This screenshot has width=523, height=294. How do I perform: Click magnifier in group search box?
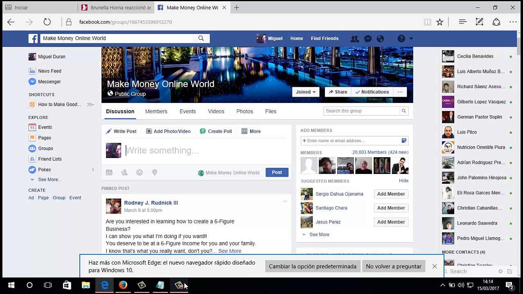[x=404, y=111]
